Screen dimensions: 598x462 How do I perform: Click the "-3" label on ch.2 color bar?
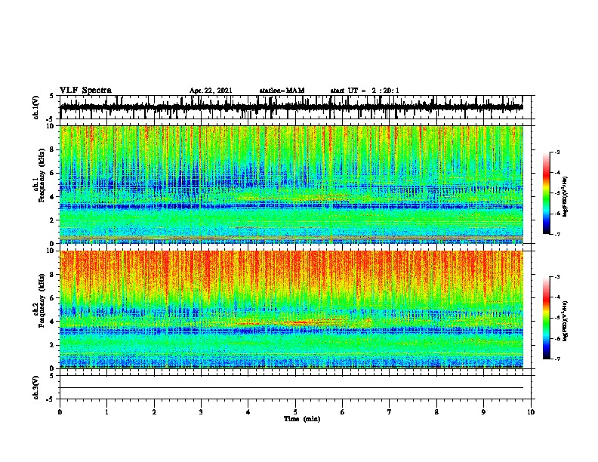point(556,277)
